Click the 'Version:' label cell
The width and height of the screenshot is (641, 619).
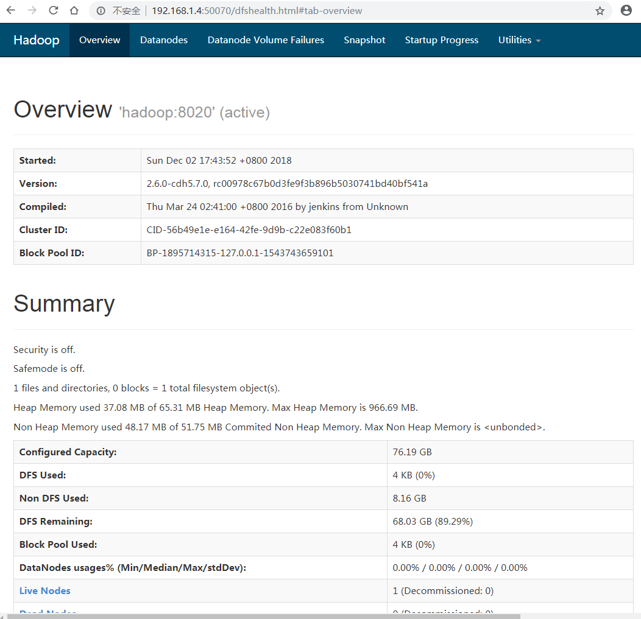[x=77, y=184]
